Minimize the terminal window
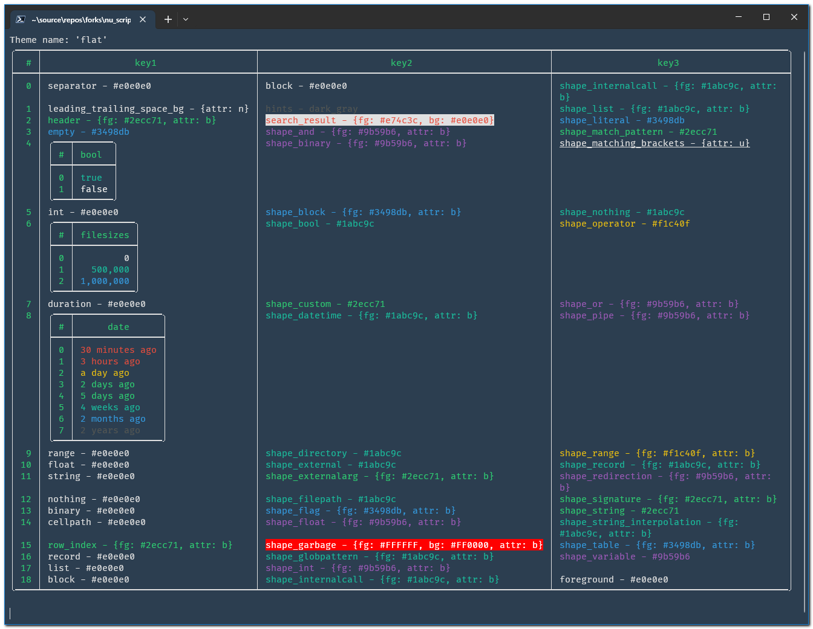This screenshot has height=629, width=813. pos(739,17)
